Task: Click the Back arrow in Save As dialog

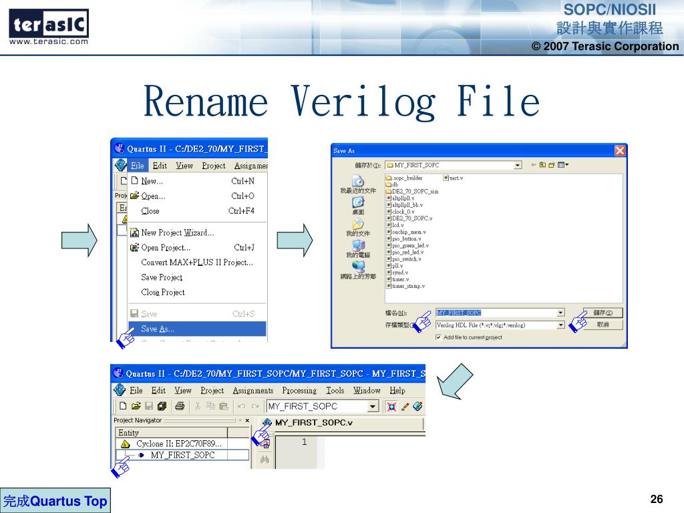Action: click(533, 165)
